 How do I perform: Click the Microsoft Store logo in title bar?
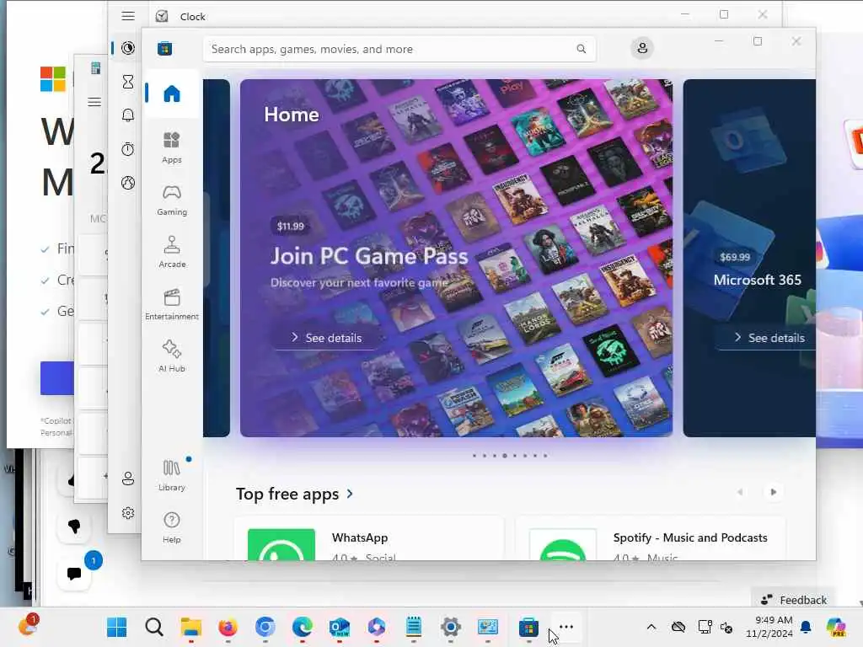click(x=164, y=48)
